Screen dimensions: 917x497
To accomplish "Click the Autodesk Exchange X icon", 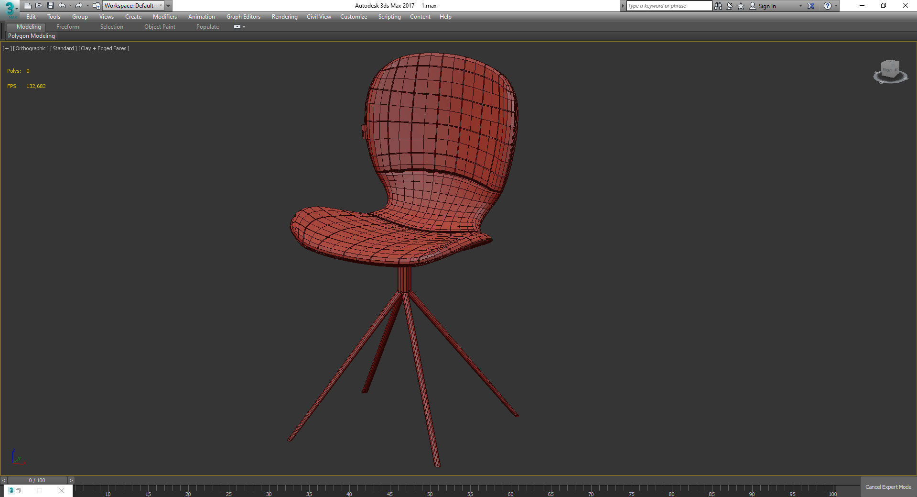I will click(x=811, y=6).
